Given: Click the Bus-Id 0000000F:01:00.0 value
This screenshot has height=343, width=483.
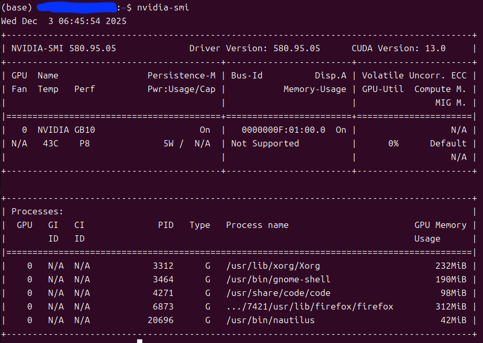Looking at the screenshot, I should click(x=283, y=130).
